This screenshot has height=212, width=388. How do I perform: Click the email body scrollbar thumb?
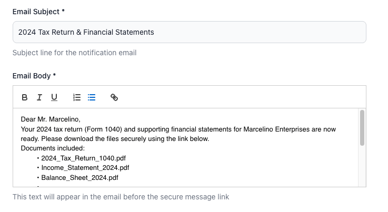click(x=362, y=127)
